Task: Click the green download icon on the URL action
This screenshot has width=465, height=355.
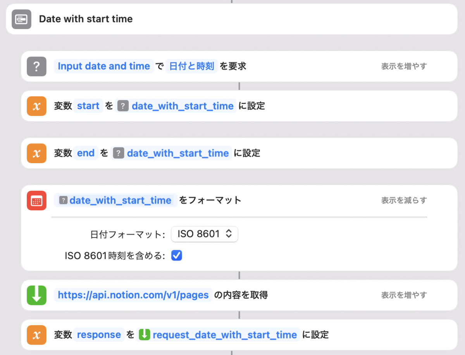Action: pyautogui.click(x=36, y=295)
